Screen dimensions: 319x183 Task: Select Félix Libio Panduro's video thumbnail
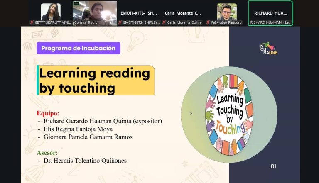pyautogui.click(x=227, y=12)
